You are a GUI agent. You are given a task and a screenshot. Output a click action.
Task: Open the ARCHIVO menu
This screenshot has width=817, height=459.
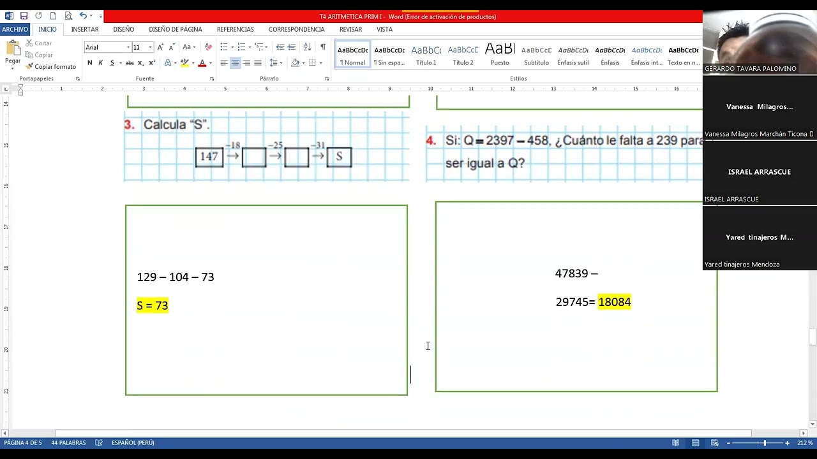coord(15,29)
